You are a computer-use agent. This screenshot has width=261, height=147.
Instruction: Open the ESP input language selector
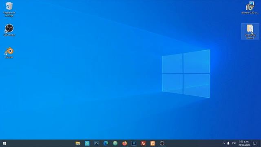click(234, 143)
